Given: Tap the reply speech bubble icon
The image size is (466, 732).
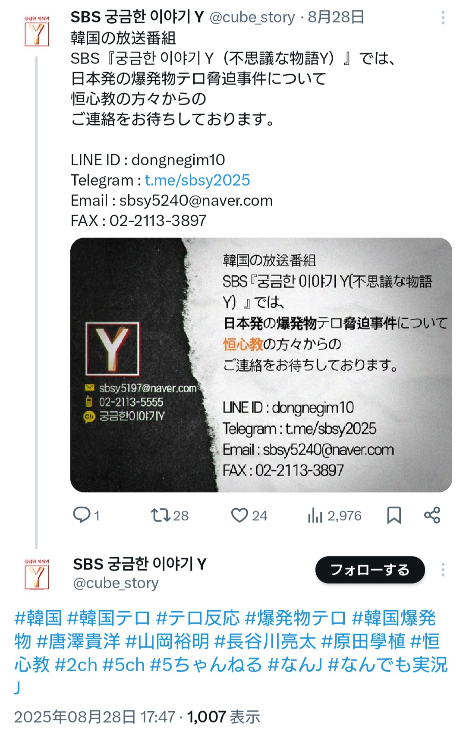Looking at the screenshot, I should click(x=82, y=515).
